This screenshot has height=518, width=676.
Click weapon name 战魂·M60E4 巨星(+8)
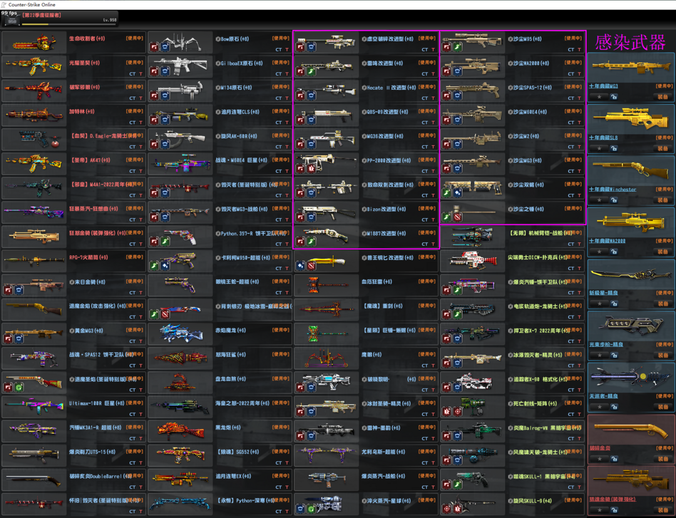tap(241, 160)
